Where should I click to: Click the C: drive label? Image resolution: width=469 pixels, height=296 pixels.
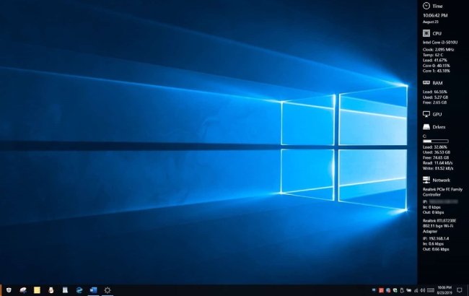coord(424,136)
